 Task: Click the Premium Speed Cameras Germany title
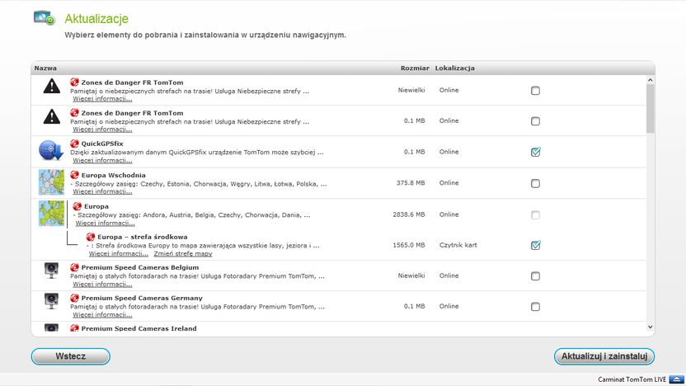pyautogui.click(x=142, y=298)
